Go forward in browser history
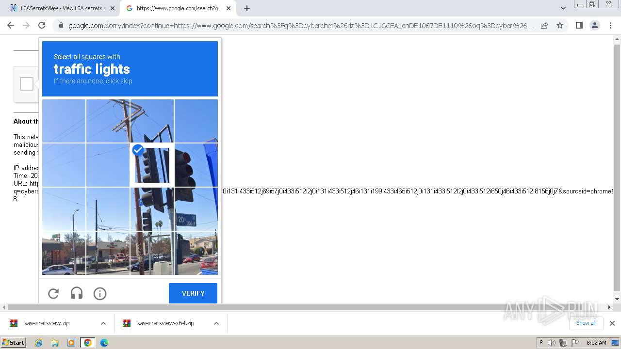 pyautogui.click(x=26, y=25)
